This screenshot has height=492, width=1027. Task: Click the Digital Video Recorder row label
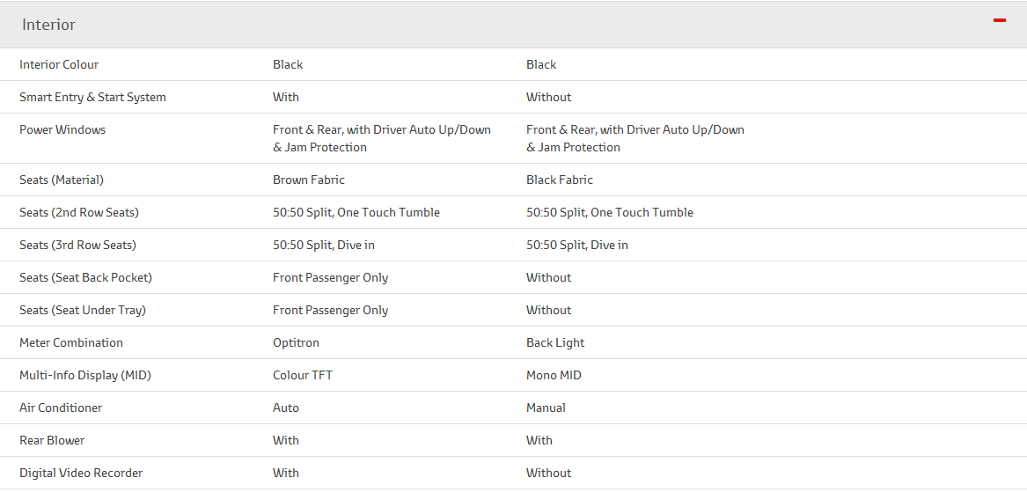(x=81, y=473)
